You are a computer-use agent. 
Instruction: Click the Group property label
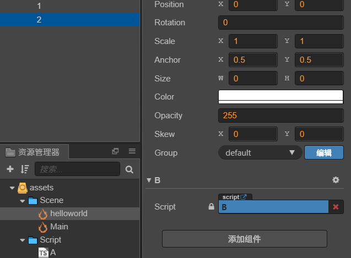(x=166, y=153)
